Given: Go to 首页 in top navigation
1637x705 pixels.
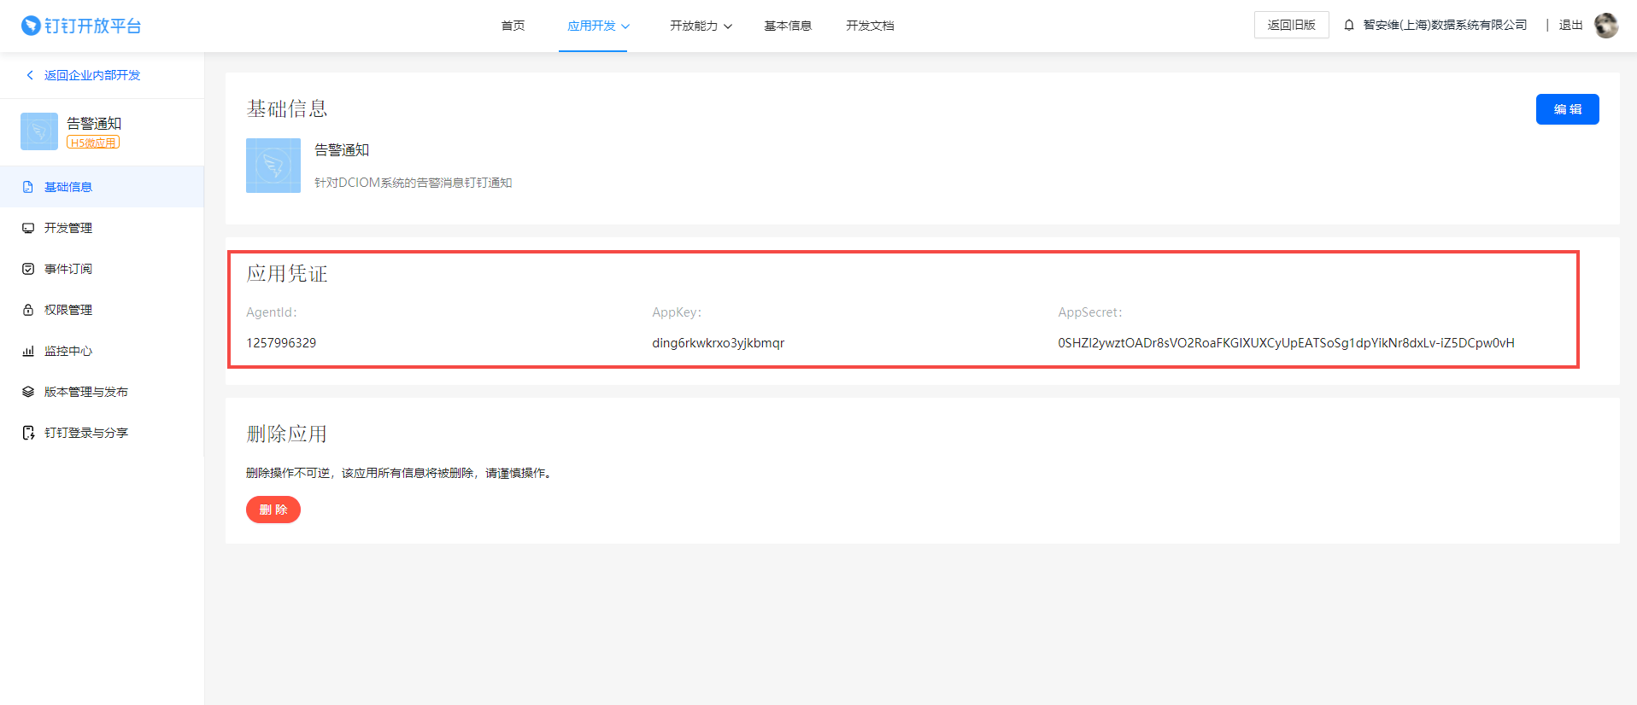Looking at the screenshot, I should coord(513,26).
